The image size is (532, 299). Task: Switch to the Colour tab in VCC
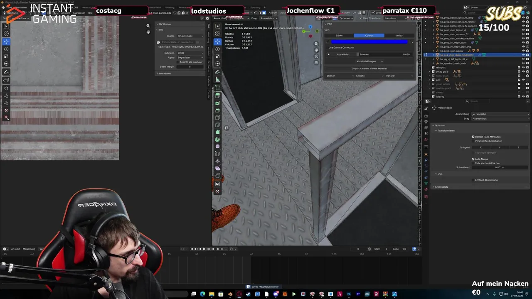pyautogui.click(x=369, y=35)
